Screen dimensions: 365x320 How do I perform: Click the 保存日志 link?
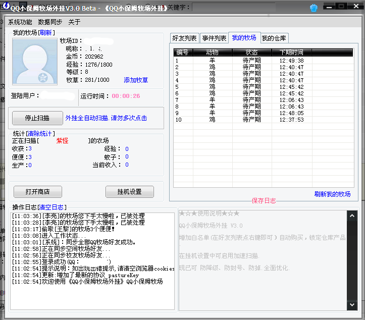pyautogui.click(x=264, y=200)
